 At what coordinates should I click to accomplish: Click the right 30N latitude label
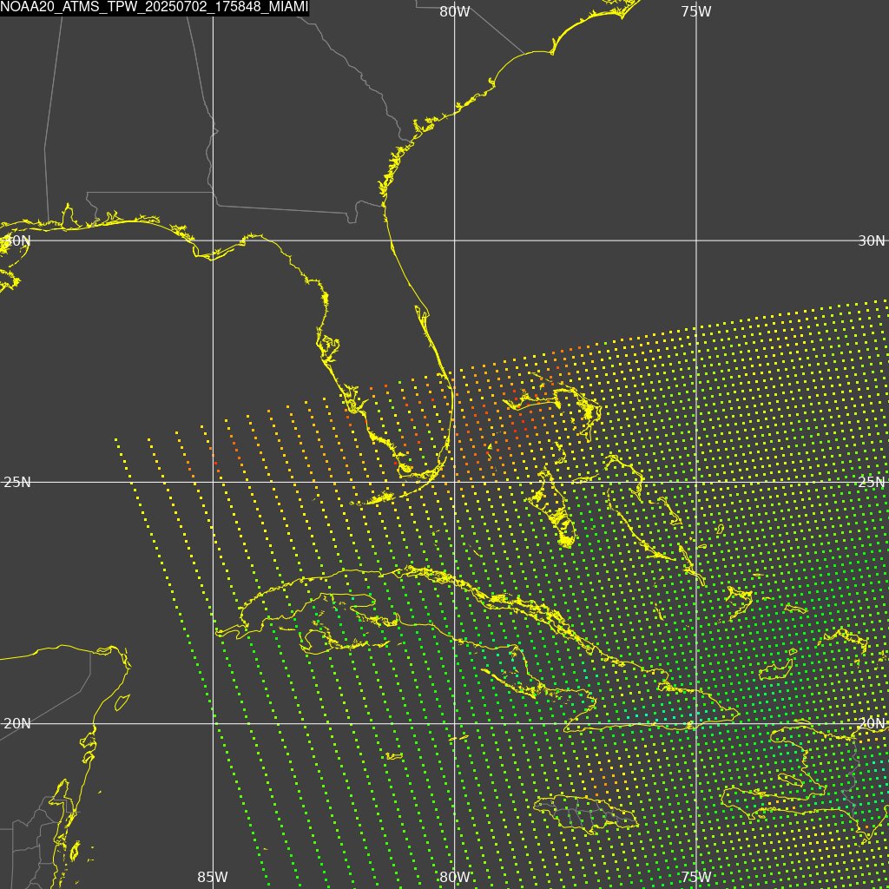(872, 241)
